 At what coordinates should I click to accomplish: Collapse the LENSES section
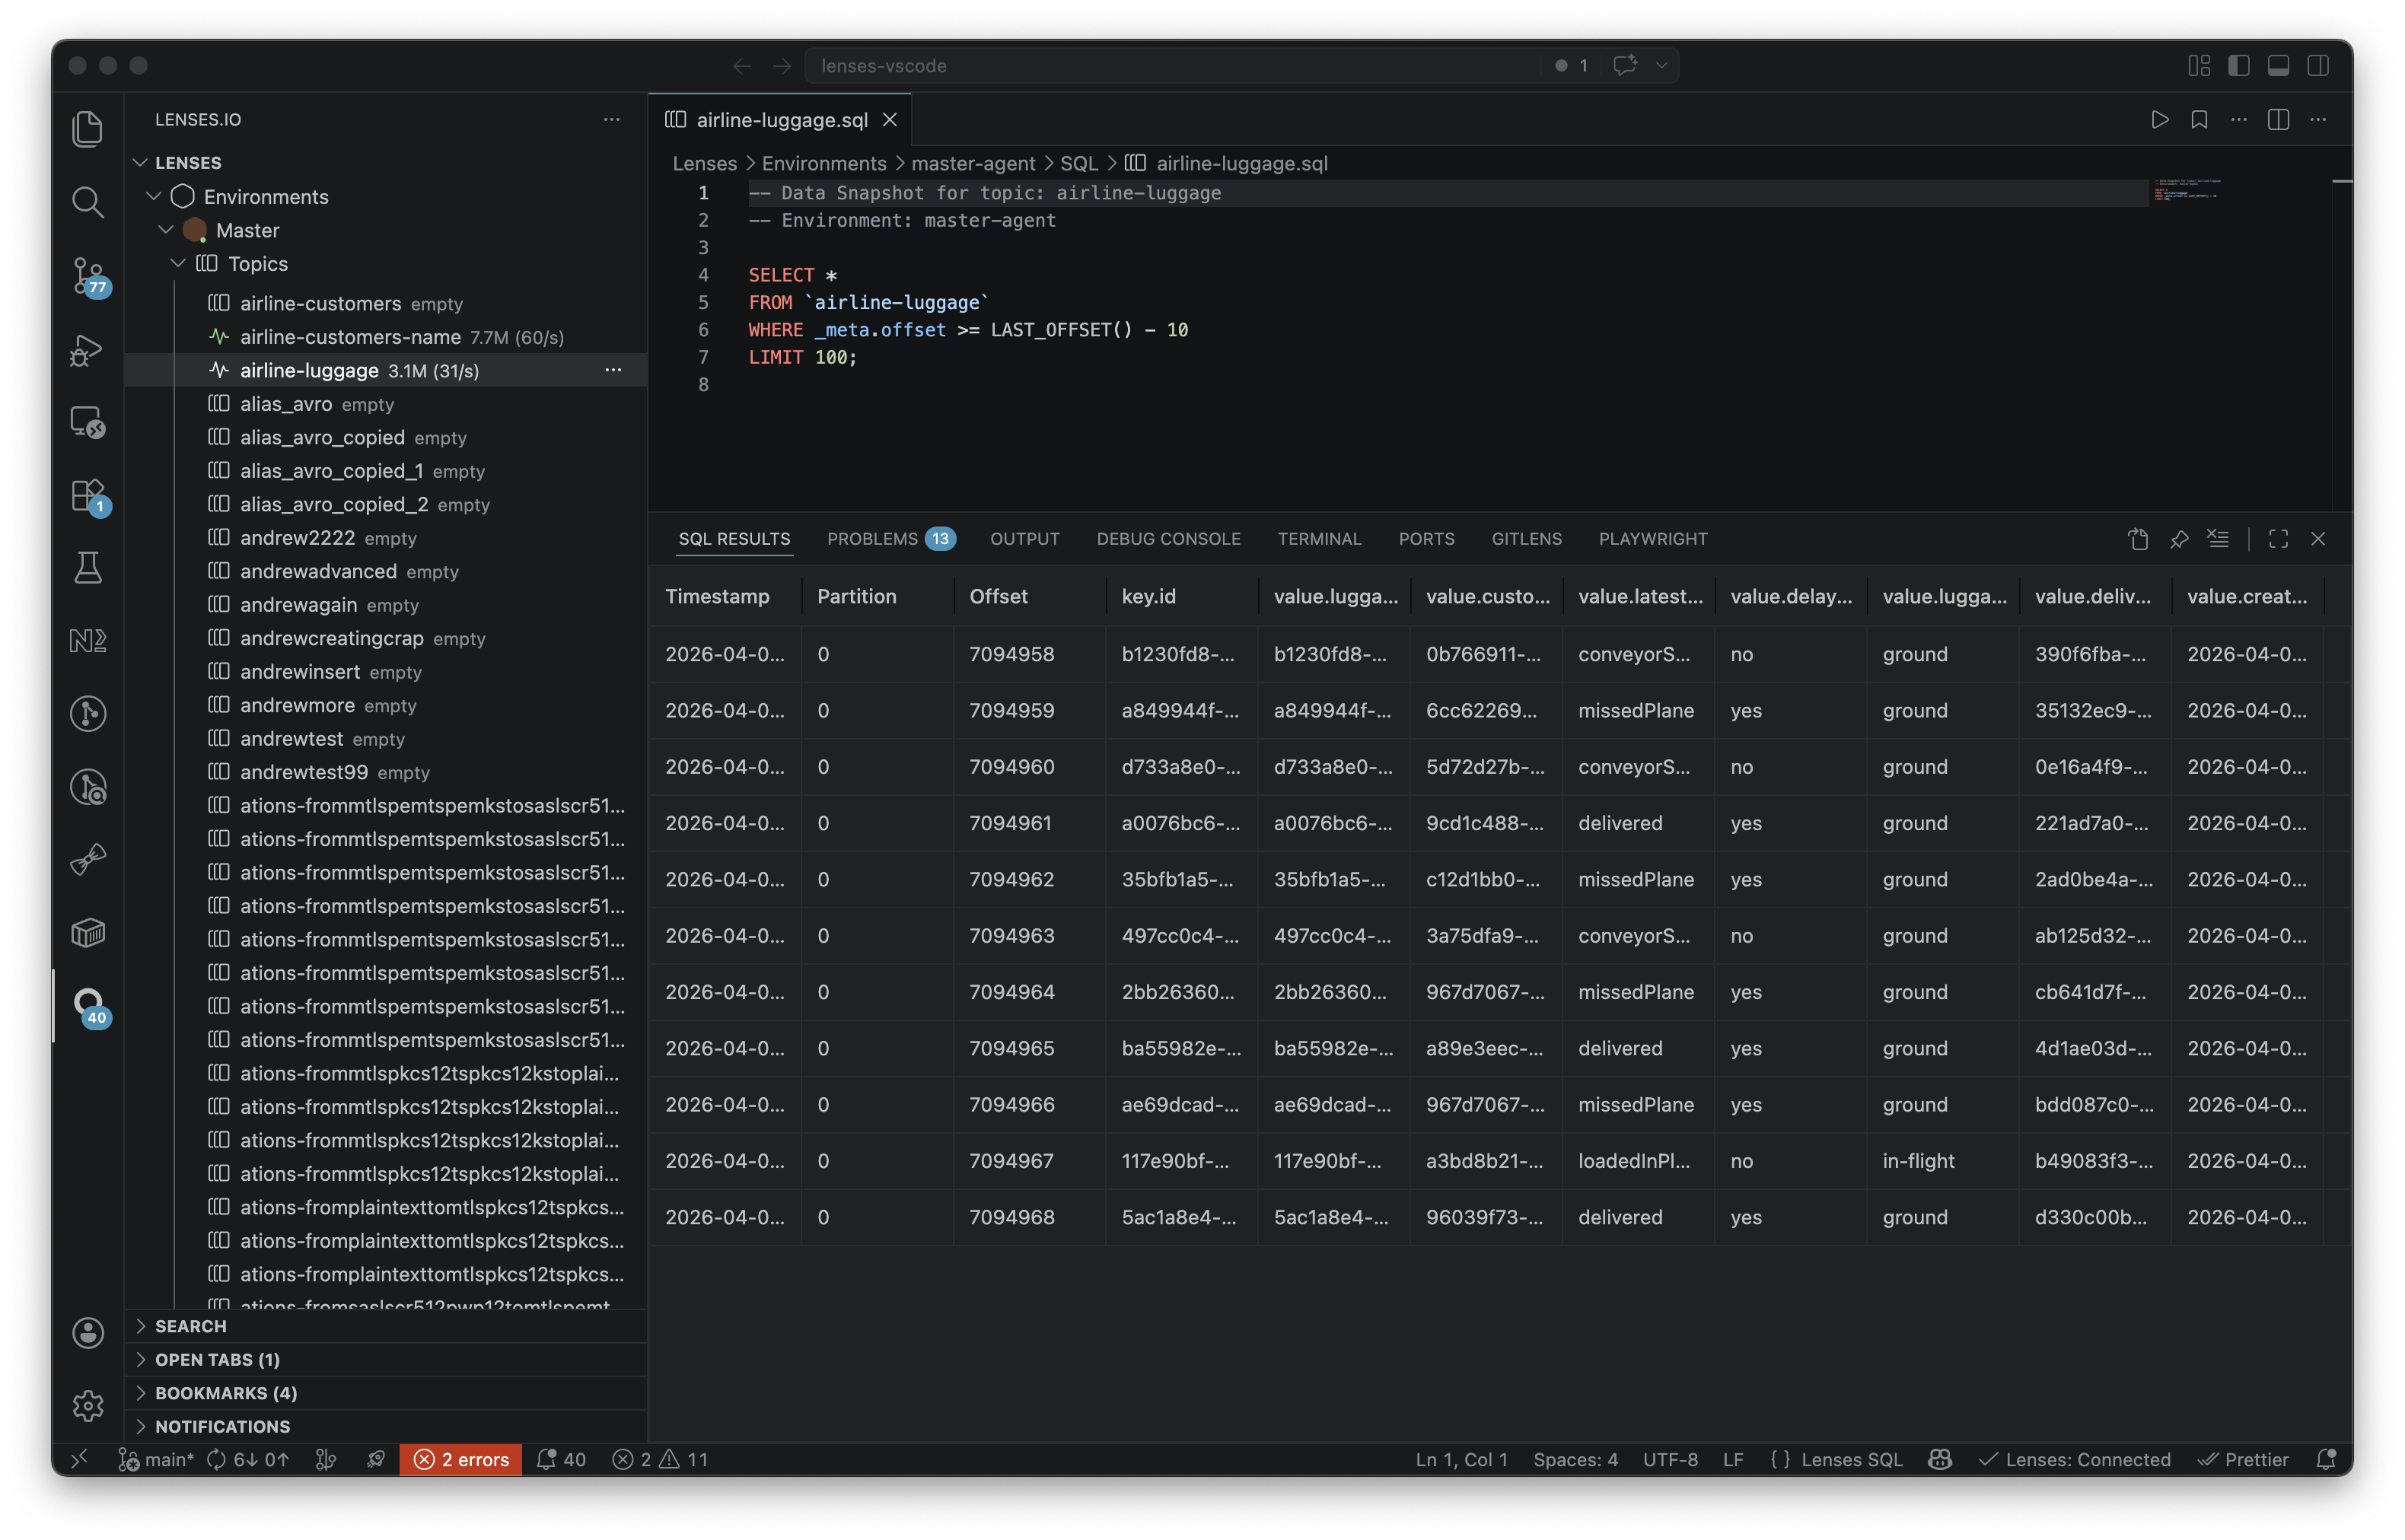[x=141, y=162]
